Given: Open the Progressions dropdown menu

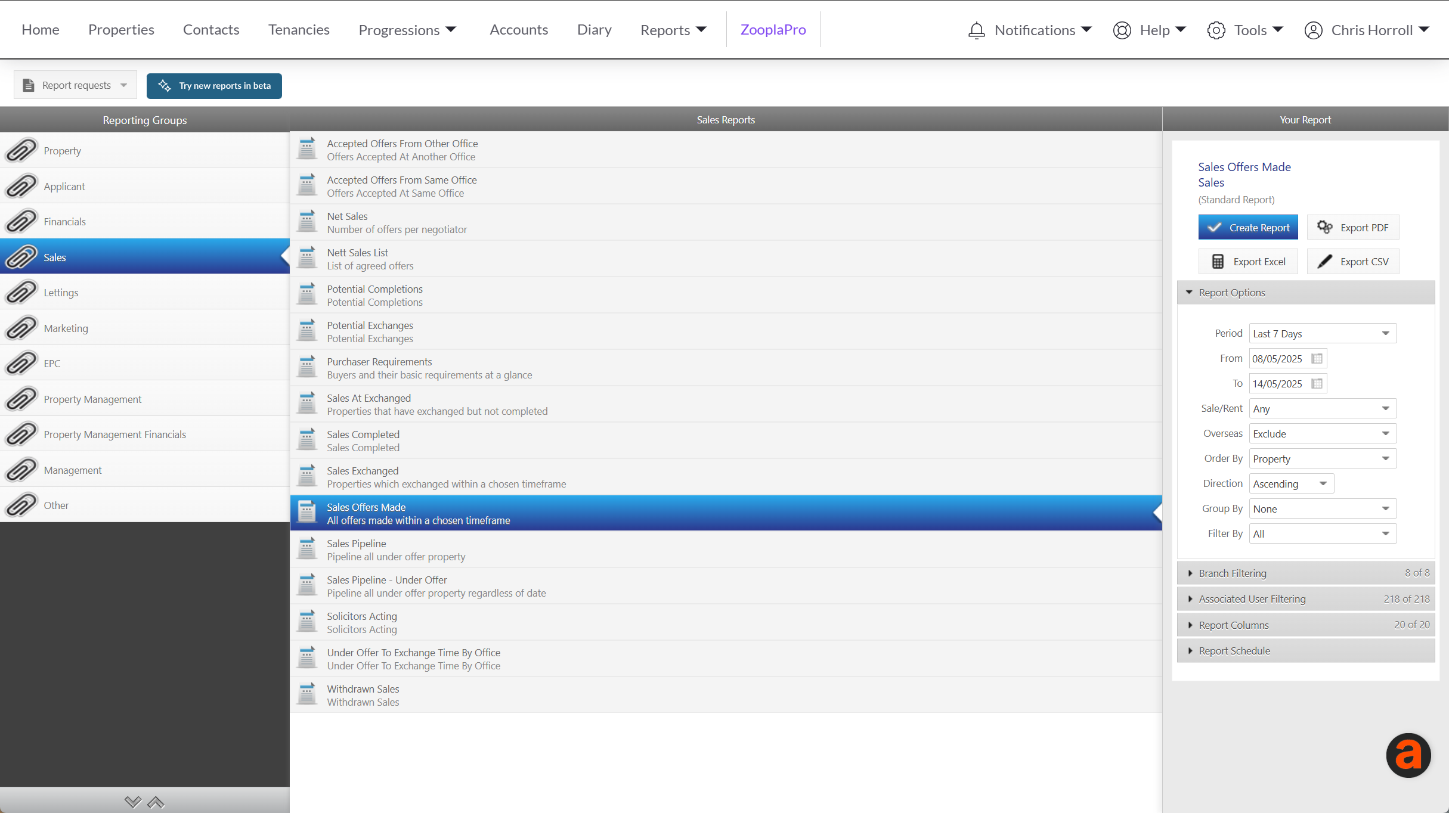Looking at the screenshot, I should pos(407,30).
